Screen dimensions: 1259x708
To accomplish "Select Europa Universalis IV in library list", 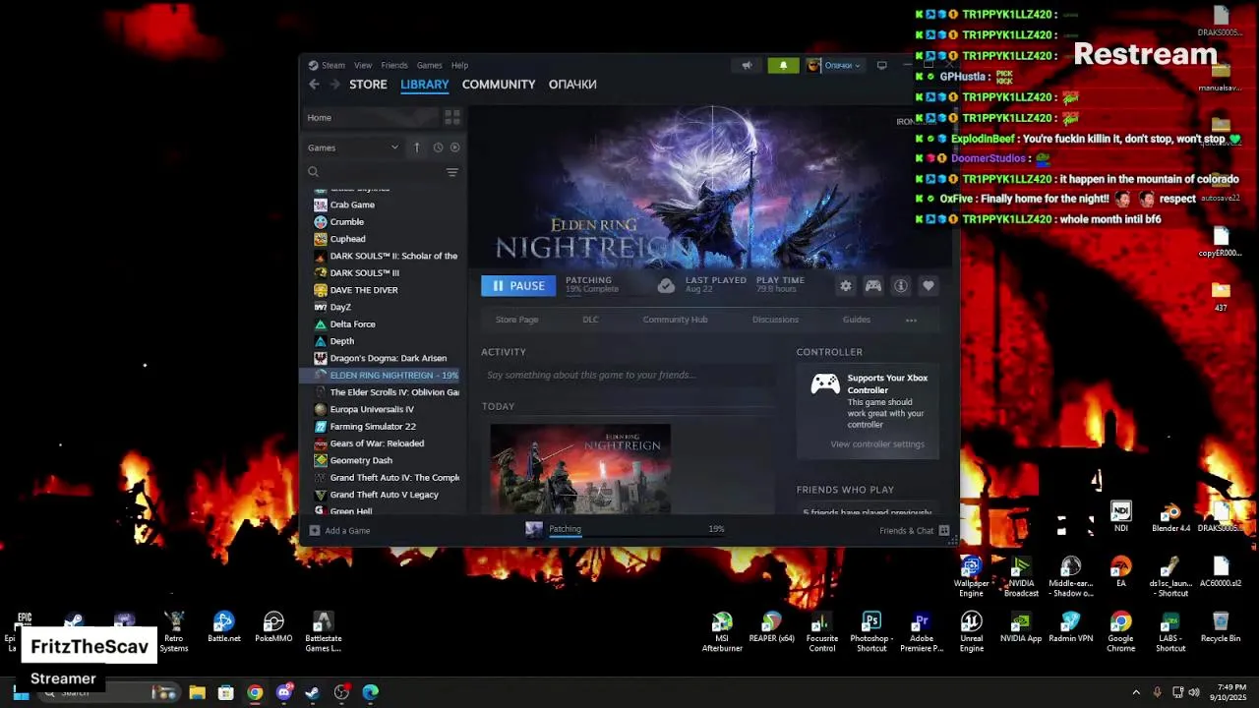I will pos(372,409).
